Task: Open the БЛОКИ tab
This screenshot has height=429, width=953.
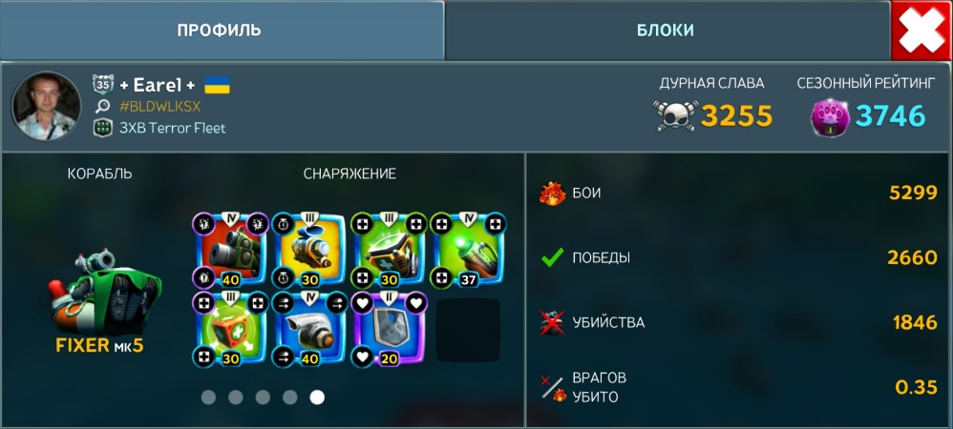Action: pyautogui.click(x=667, y=31)
